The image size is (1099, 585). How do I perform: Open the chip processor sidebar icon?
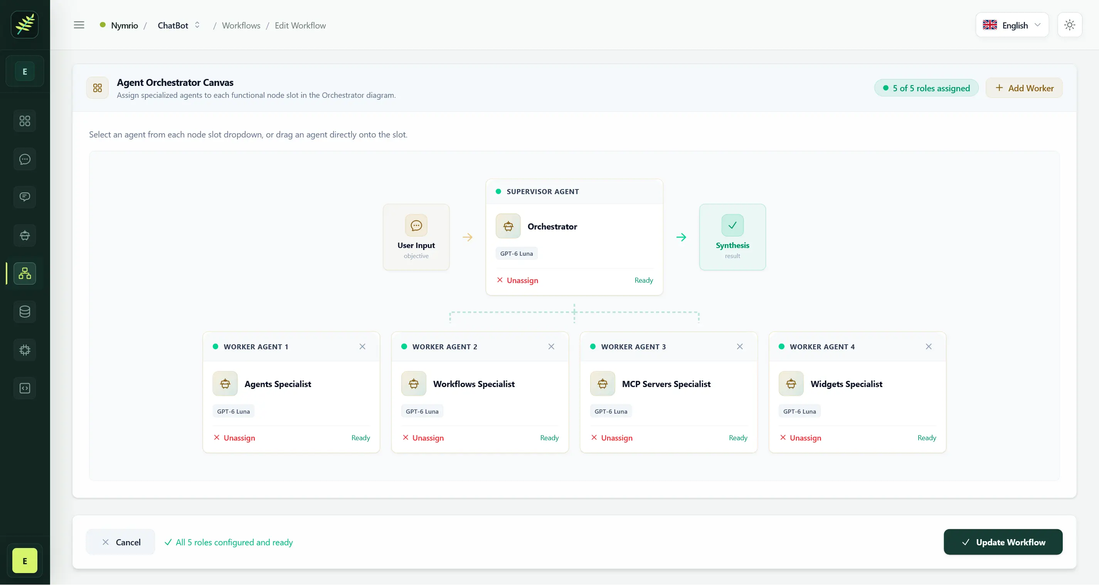(x=25, y=350)
